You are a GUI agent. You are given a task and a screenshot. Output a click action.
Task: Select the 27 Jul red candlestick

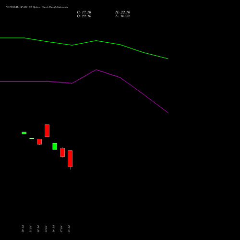pyautogui.click(x=62, y=152)
